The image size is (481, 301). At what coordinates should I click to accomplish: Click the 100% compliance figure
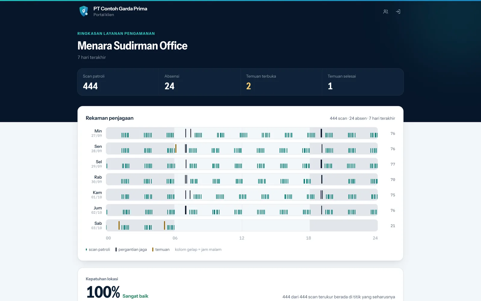(103, 292)
